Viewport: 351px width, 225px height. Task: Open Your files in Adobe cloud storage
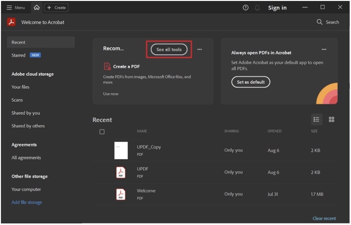click(x=20, y=87)
